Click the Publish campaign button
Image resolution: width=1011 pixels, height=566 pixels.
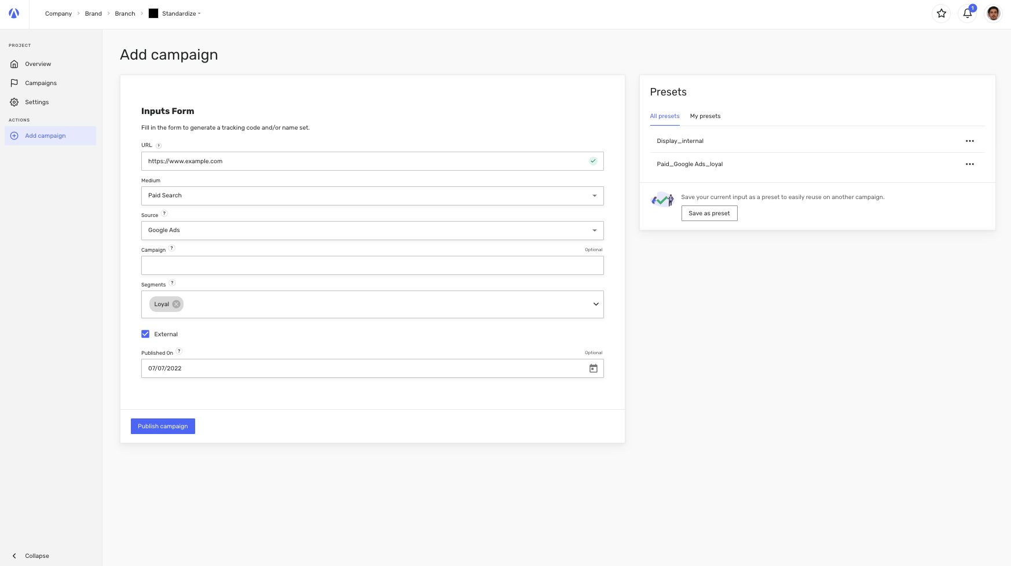163,426
